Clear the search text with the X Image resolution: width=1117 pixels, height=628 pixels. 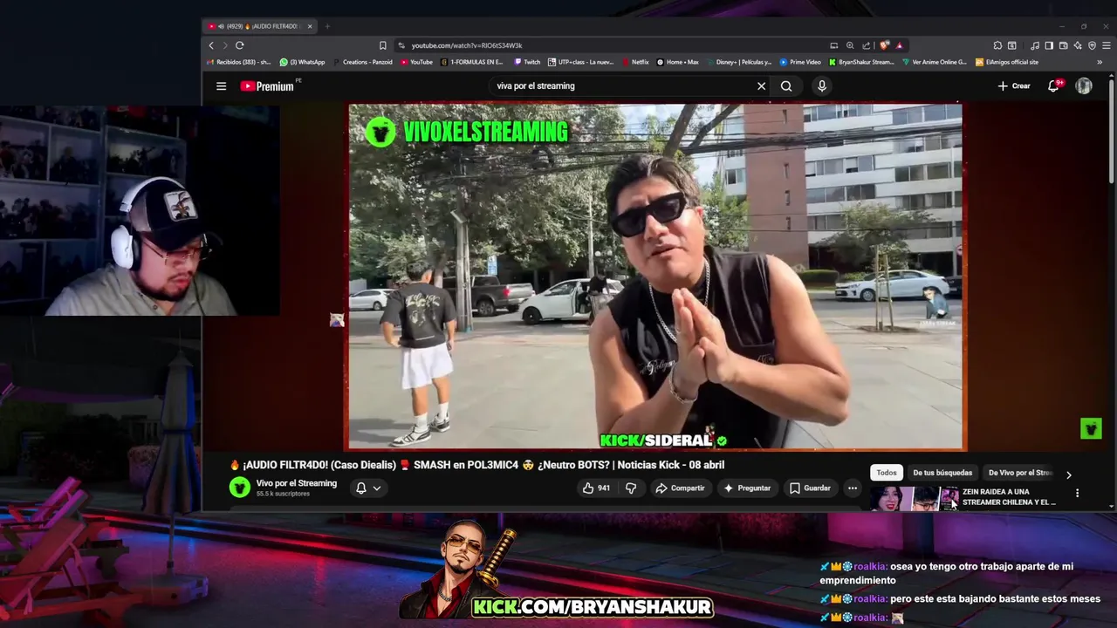(x=761, y=86)
